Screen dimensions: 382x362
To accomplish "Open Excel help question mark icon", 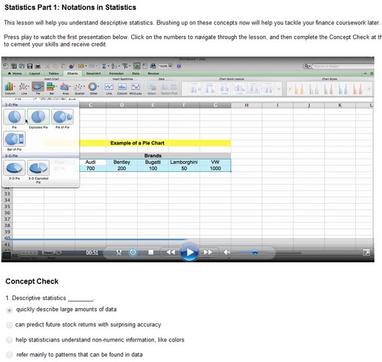I will (x=179, y=66).
